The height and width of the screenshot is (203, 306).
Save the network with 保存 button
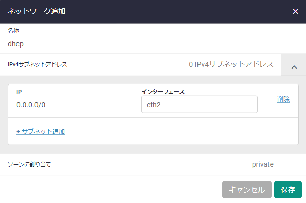pos(288,190)
